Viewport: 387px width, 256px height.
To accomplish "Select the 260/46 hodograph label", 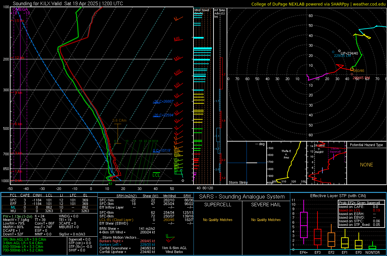I will tap(358, 71).
